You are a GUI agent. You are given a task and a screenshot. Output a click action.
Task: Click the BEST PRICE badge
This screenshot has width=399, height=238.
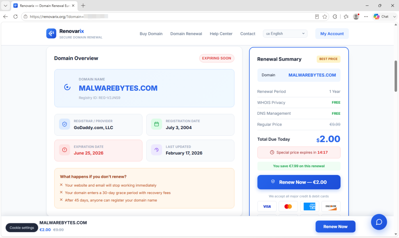coord(328,59)
